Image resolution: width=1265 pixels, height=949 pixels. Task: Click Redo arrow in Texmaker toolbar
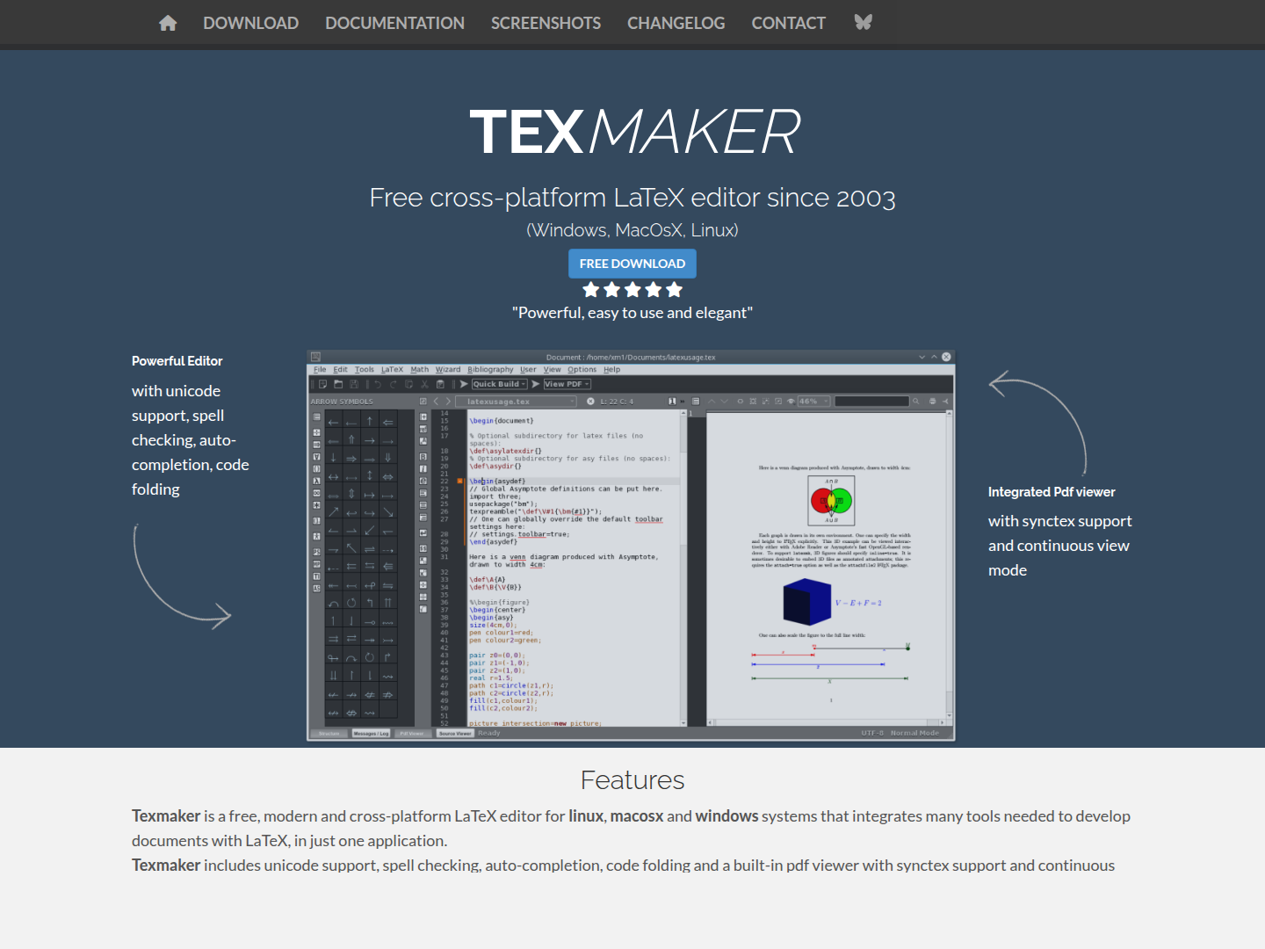[x=394, y=384]
